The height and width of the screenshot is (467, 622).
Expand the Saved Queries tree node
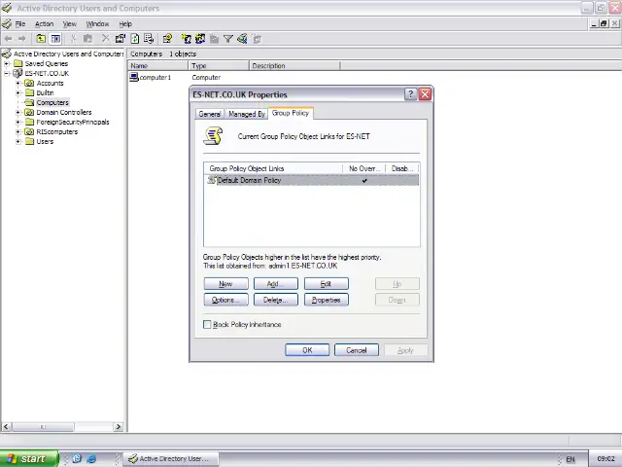(7, 63)
